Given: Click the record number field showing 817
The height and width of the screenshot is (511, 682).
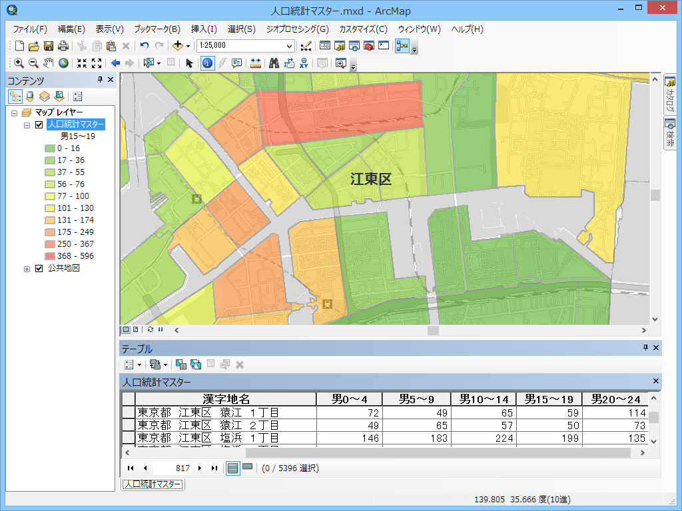Looking at the screenshot, I should click(x=172, y=468).
